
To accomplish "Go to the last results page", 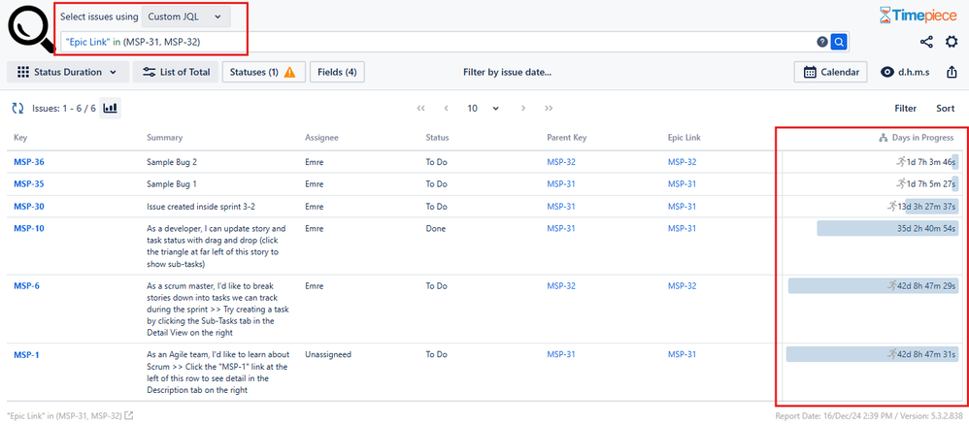I will click(549, 108).
